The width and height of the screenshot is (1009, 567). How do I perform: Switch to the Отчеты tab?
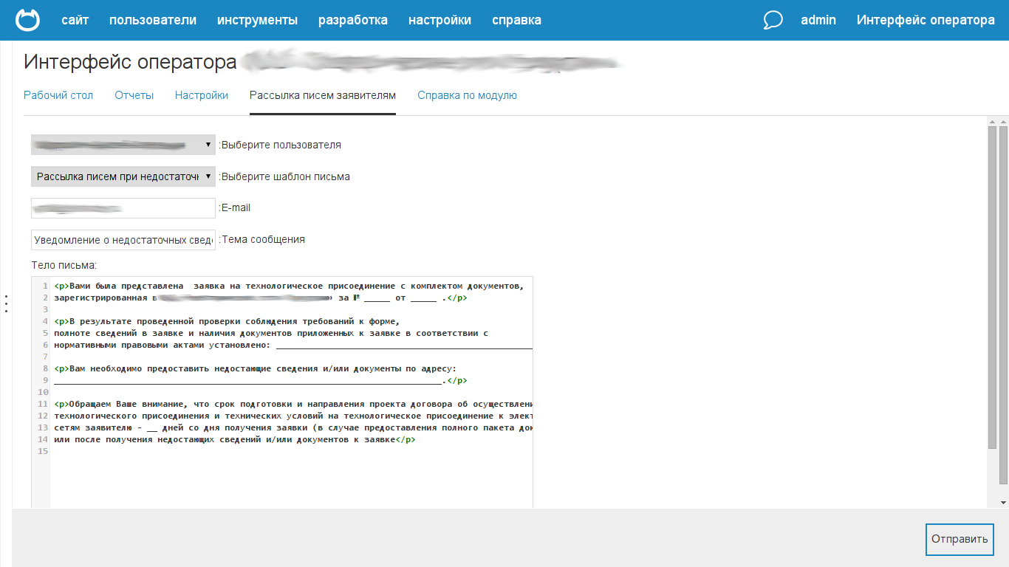(x=134, y=95)
